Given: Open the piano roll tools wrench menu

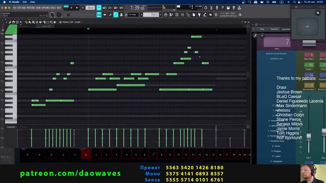Looking at the screenshot, I should 10,22.
